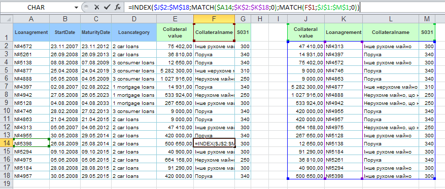Select column A header
This screenshot has height=189, width=445.
[31, 19]
